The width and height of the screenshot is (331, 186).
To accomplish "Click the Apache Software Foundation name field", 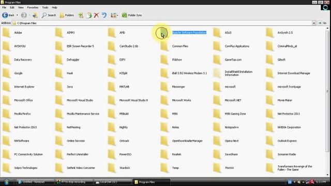I will tap(189, 33).
